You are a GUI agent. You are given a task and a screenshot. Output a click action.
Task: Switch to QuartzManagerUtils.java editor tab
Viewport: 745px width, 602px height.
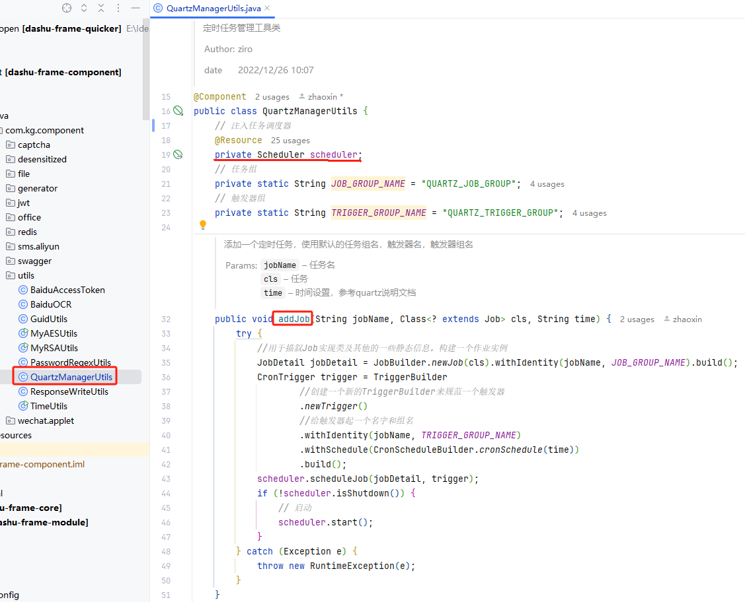pyautogui.click(x=214, y=9)
